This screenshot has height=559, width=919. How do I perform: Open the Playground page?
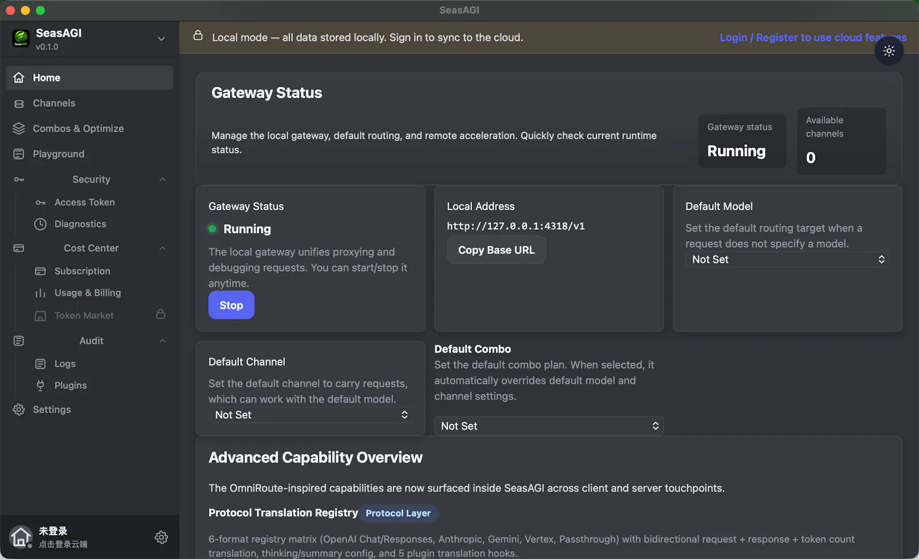point(90,154)
